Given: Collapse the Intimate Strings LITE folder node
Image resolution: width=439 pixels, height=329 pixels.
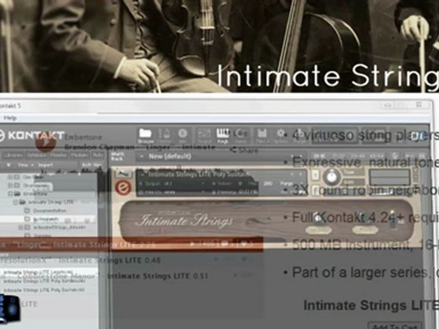Looking at the screenshot, I should [16, 202].
